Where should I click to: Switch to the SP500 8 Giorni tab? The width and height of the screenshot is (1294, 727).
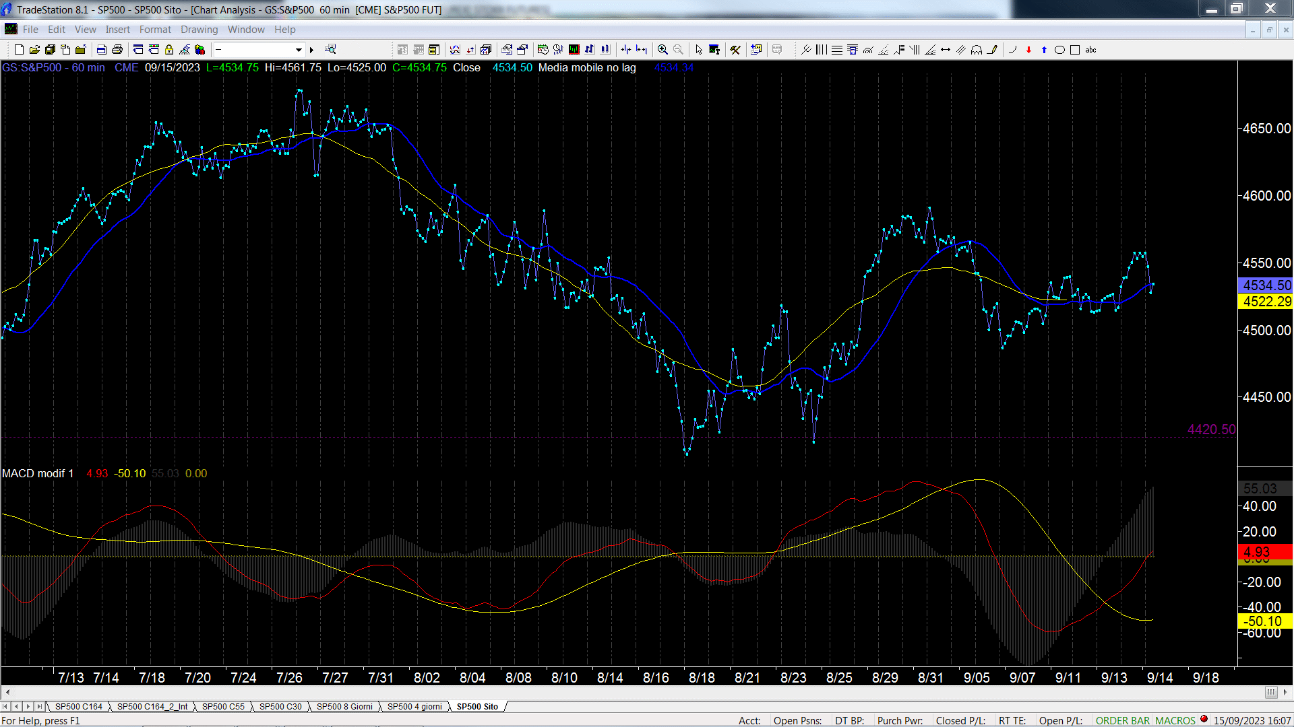point(344,707)
